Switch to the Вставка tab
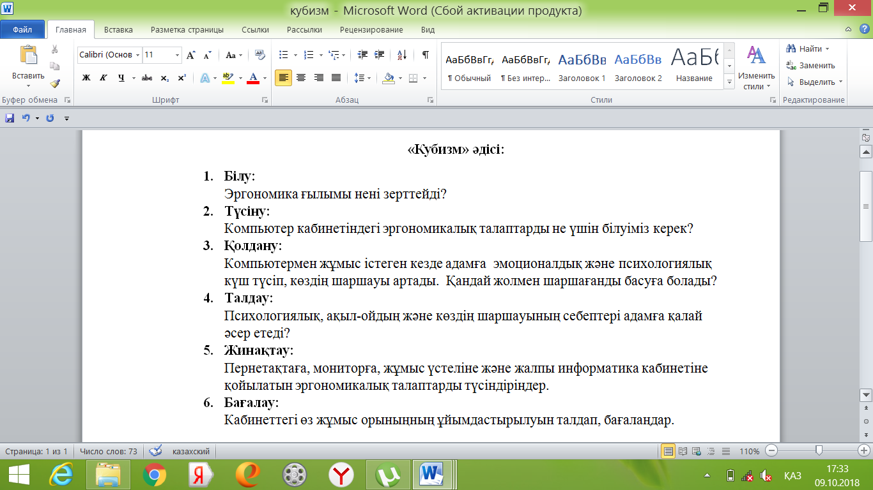The image size is (873, 490). 118,29
